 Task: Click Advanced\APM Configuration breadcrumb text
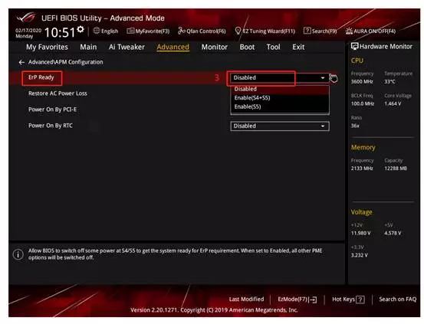click(65, 62)
